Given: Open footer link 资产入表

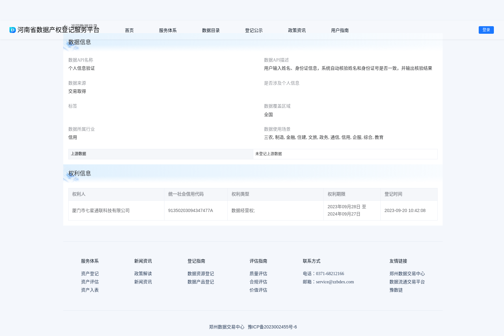Looking at the screenshot, I should [90, 290].
